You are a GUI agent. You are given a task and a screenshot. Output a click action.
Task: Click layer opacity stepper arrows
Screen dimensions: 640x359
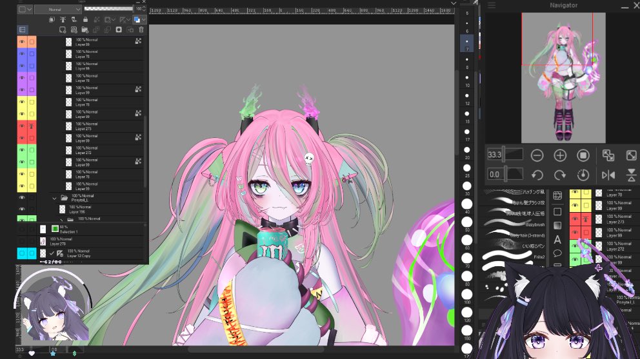click(144, 8)
